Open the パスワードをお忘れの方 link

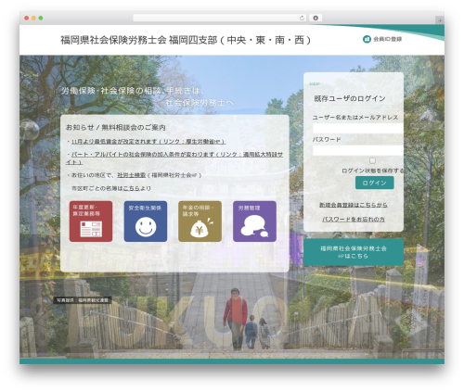(x=354, y=219)
